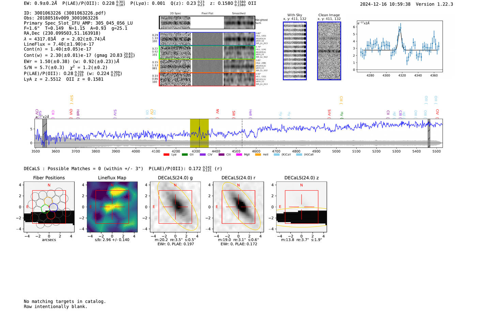Click the red Lyα legend swatch
477x325 pixels.
click(x=166, y=155)
